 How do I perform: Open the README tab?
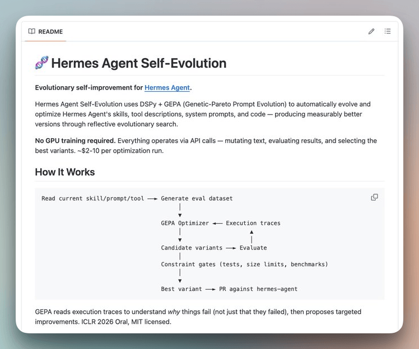click(x=45, y=31)
